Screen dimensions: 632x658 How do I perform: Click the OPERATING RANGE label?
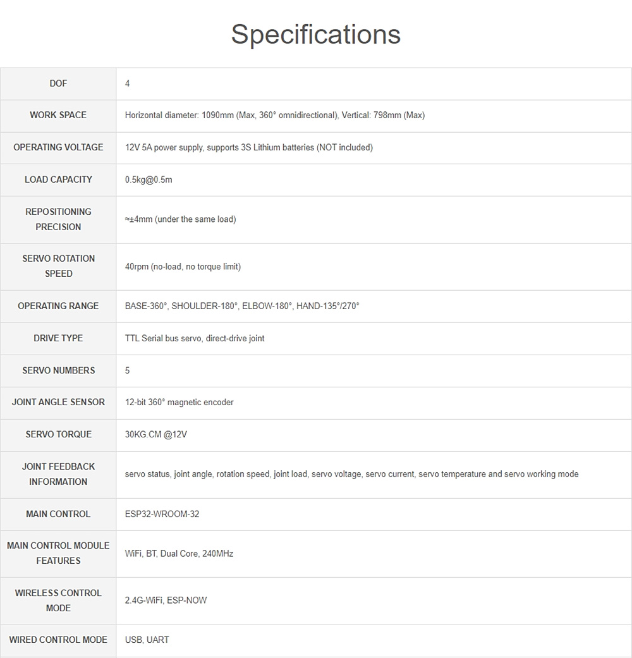pyautogui.click(x=58, y=306)
